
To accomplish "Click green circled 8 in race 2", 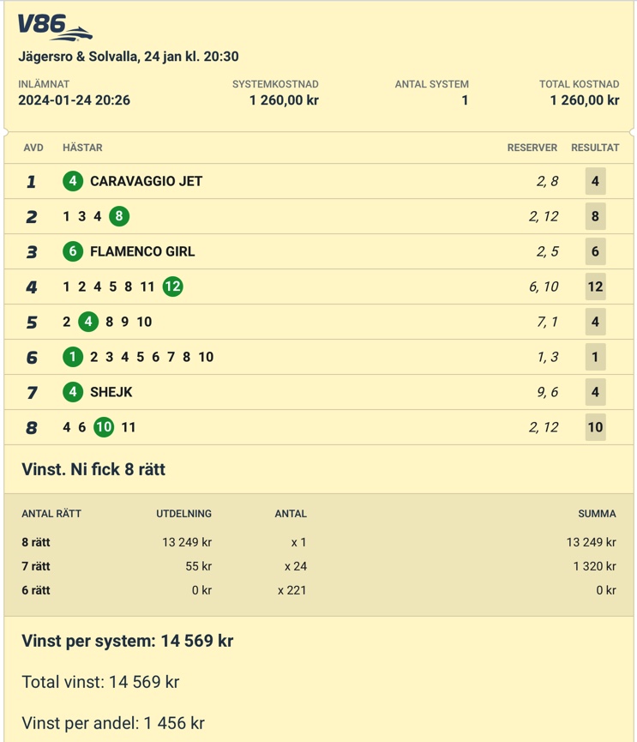I will 119,216.
